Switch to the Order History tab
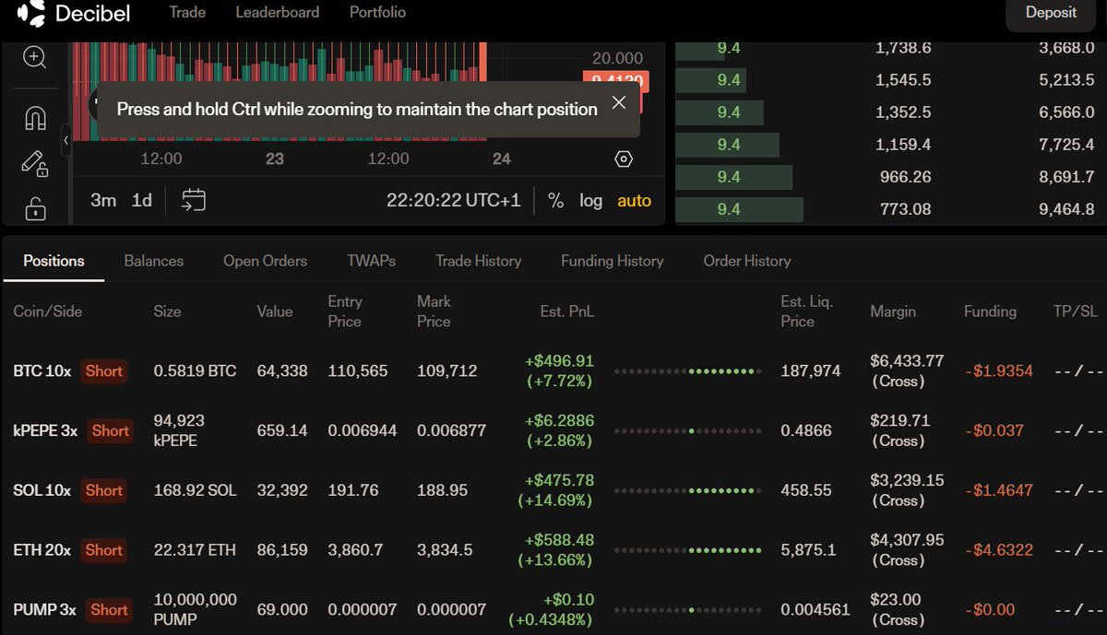The image size is (1107, 635). 746,261
